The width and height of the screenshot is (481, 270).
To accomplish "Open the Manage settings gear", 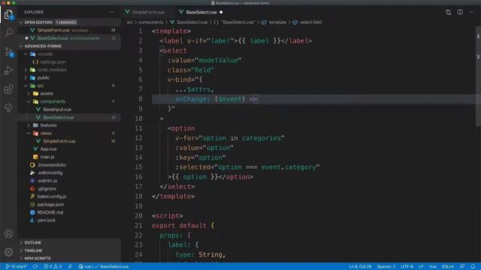I will [8, 252].
